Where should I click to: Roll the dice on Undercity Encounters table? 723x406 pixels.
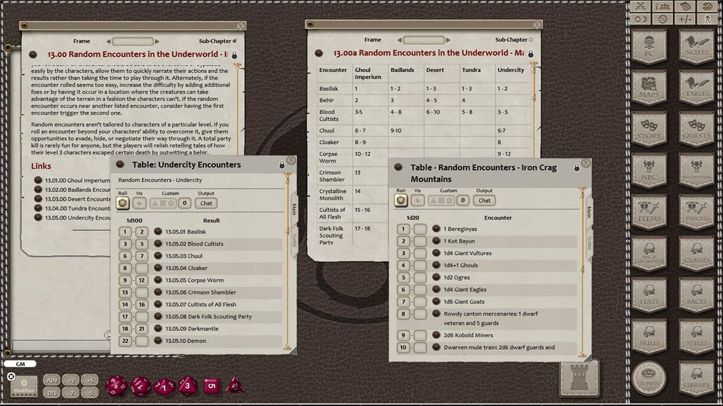click(x=123, y=203)
